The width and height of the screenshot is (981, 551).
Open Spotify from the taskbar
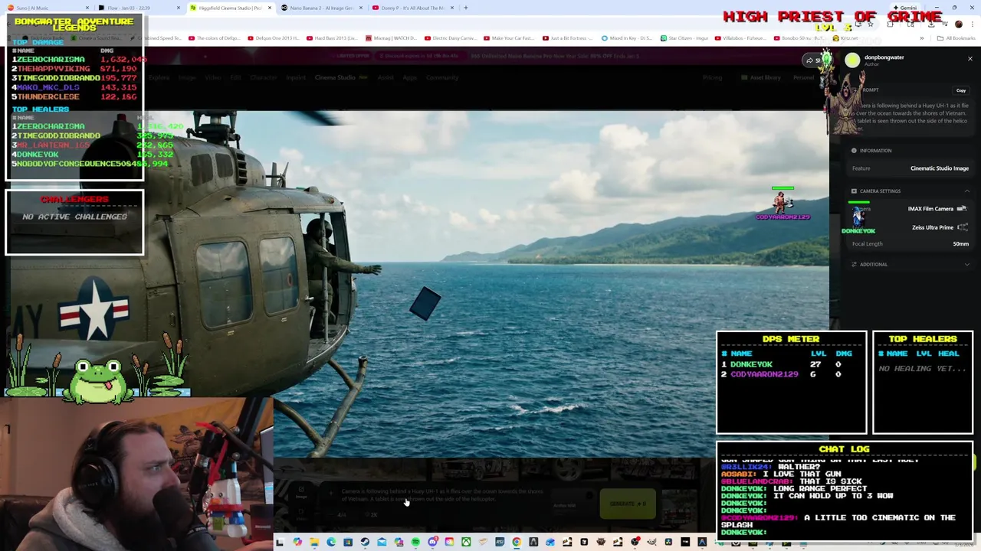click(x=415, y=543)
